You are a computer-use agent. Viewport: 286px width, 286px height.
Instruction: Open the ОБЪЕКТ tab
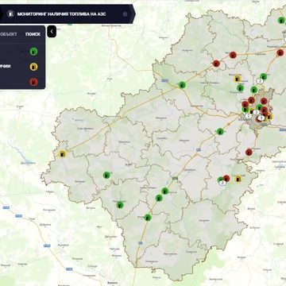9,34
